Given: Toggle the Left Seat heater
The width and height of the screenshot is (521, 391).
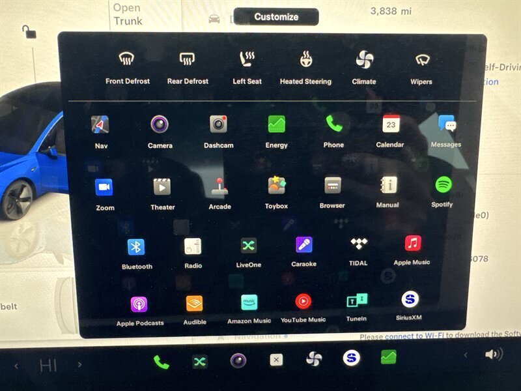Looking at the screenshot, I should [247, 61].
